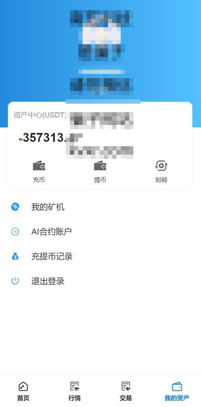Tap the 划转 transfer icon
This screenshot has width=201, height=407.
(x=161, y=166)
